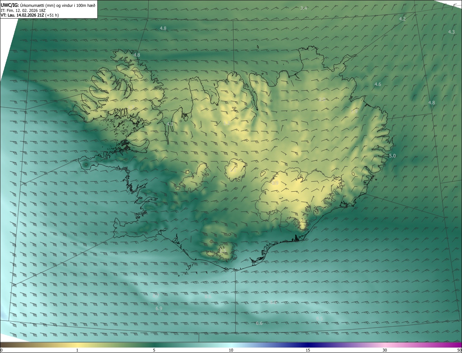The height and width of the screenshot is (353, 462).
Task: Click the 4.6 value label
Action: click(x=378, y=84)
